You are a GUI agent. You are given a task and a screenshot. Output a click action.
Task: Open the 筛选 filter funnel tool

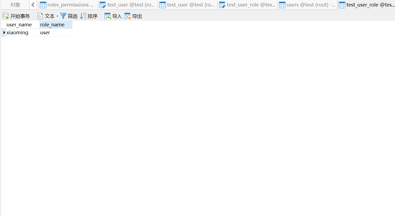point(69,16)
